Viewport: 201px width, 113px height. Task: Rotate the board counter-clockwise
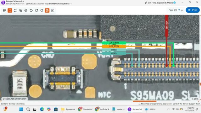31,10
